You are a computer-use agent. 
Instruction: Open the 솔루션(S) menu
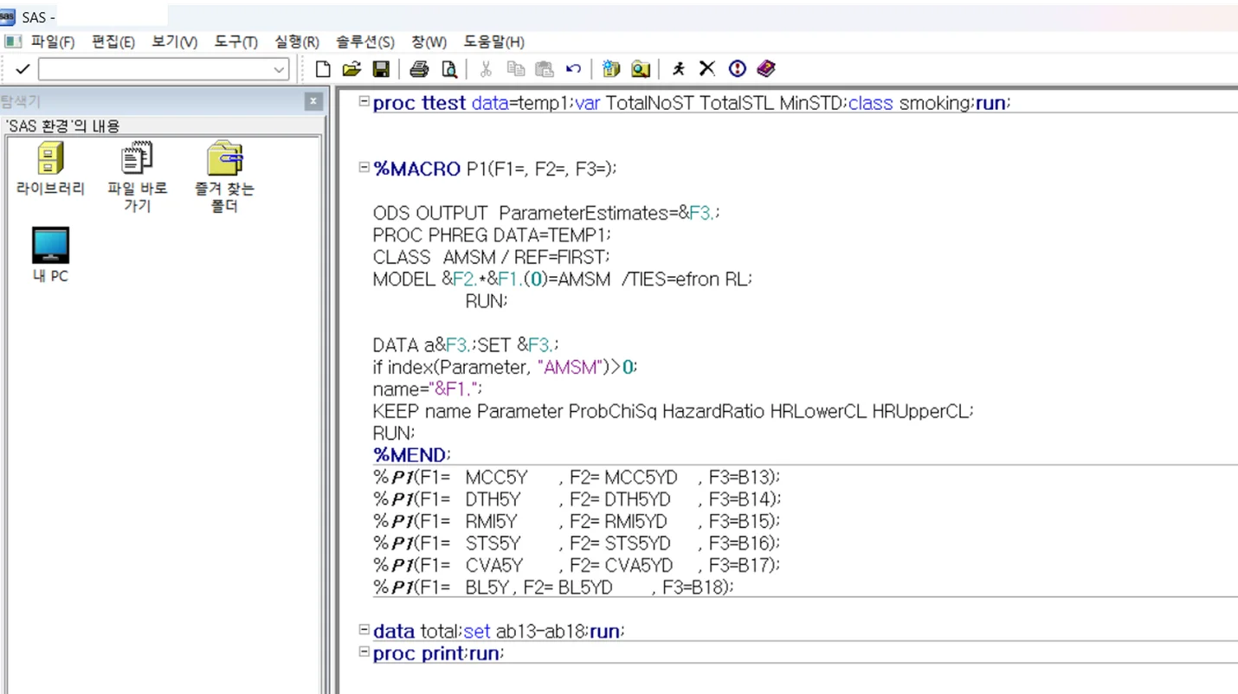click(x=365, y=42)
